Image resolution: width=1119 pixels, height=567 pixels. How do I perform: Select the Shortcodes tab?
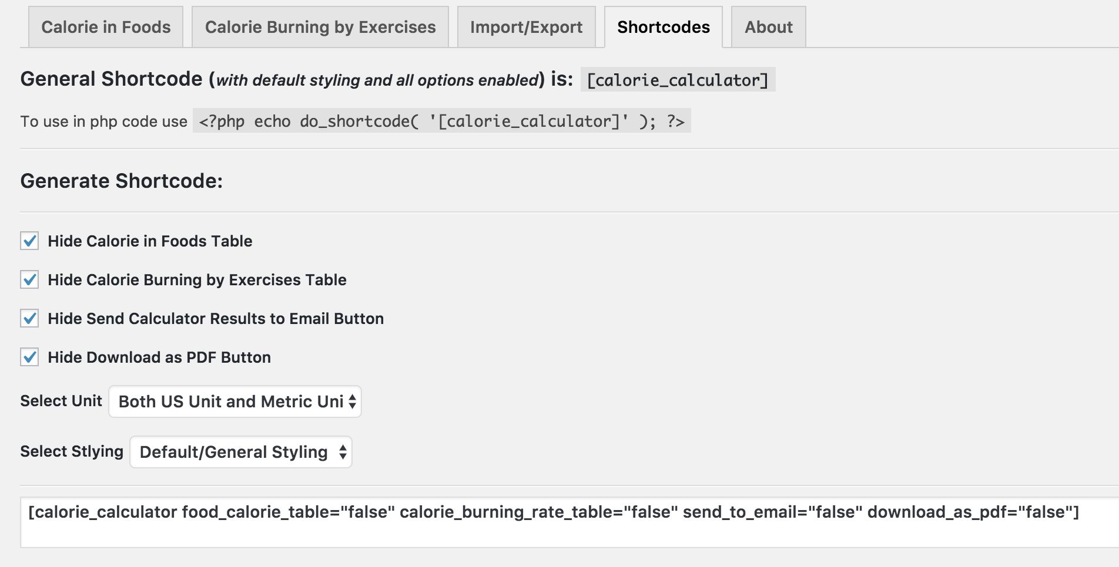[x=664, y=27]
